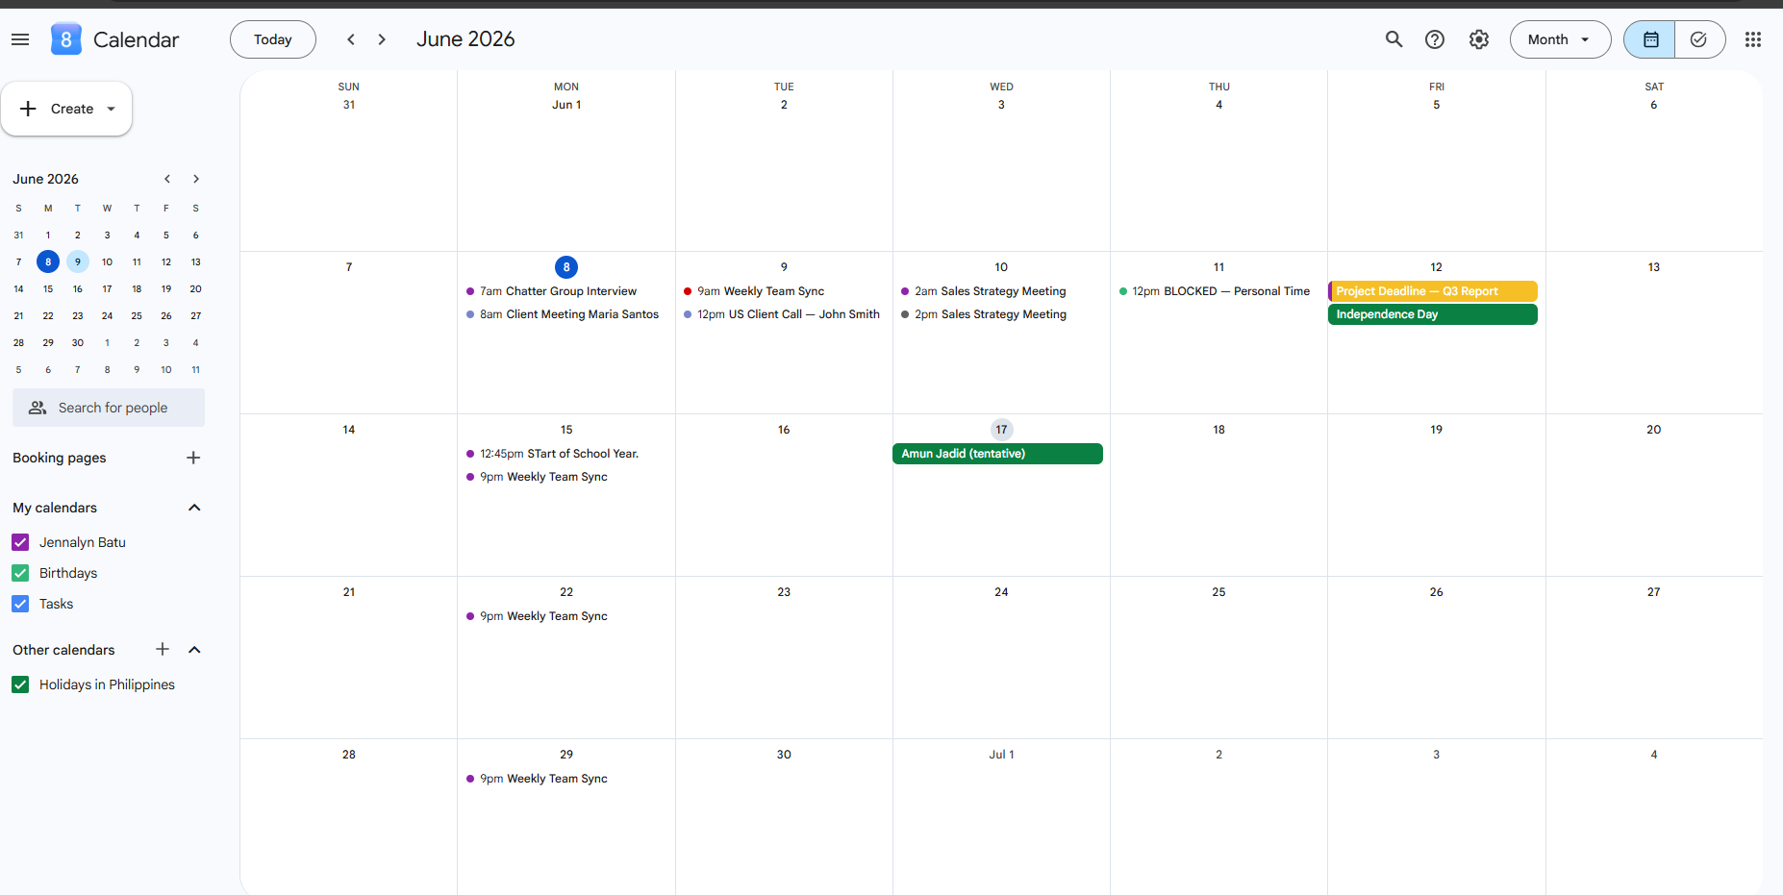
Task: Open the Month view dropdown
Action: click(1560, 39)
